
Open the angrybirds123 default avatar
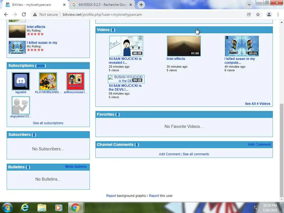pyautogui.click(x=21, y=105)
